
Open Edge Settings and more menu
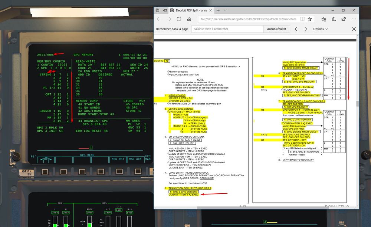354,19
